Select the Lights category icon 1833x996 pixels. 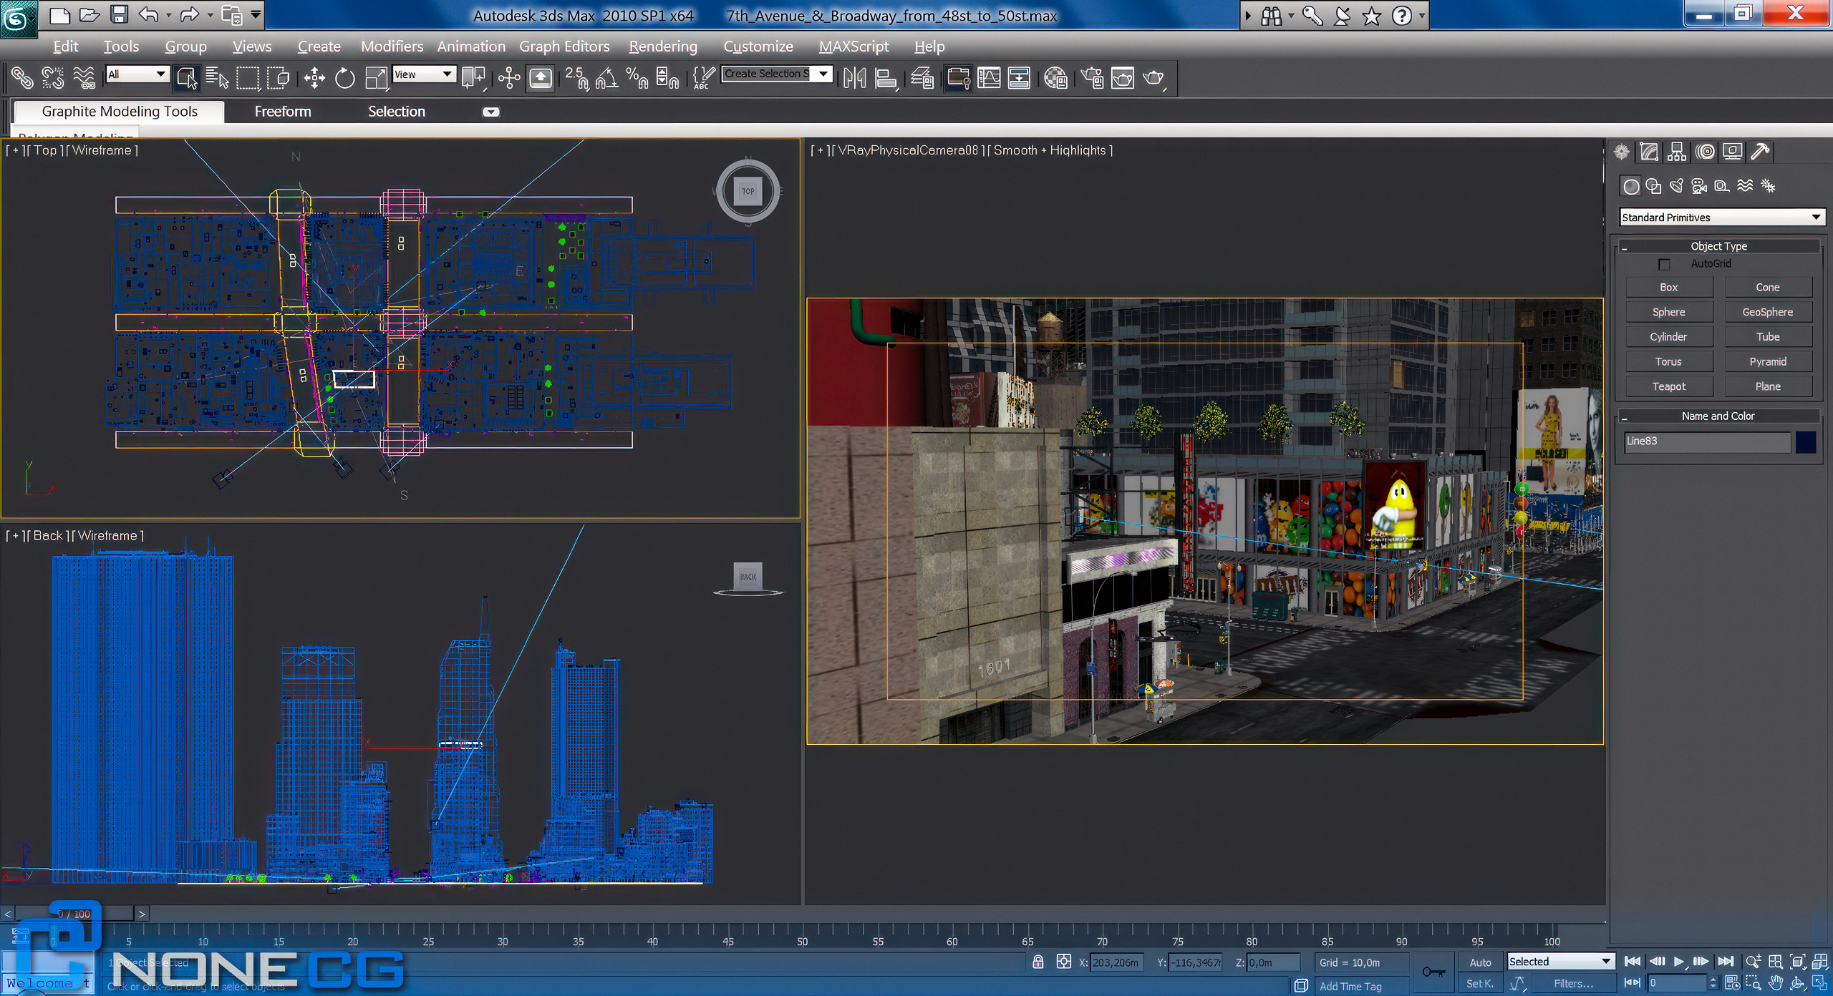pos(1676,186)
